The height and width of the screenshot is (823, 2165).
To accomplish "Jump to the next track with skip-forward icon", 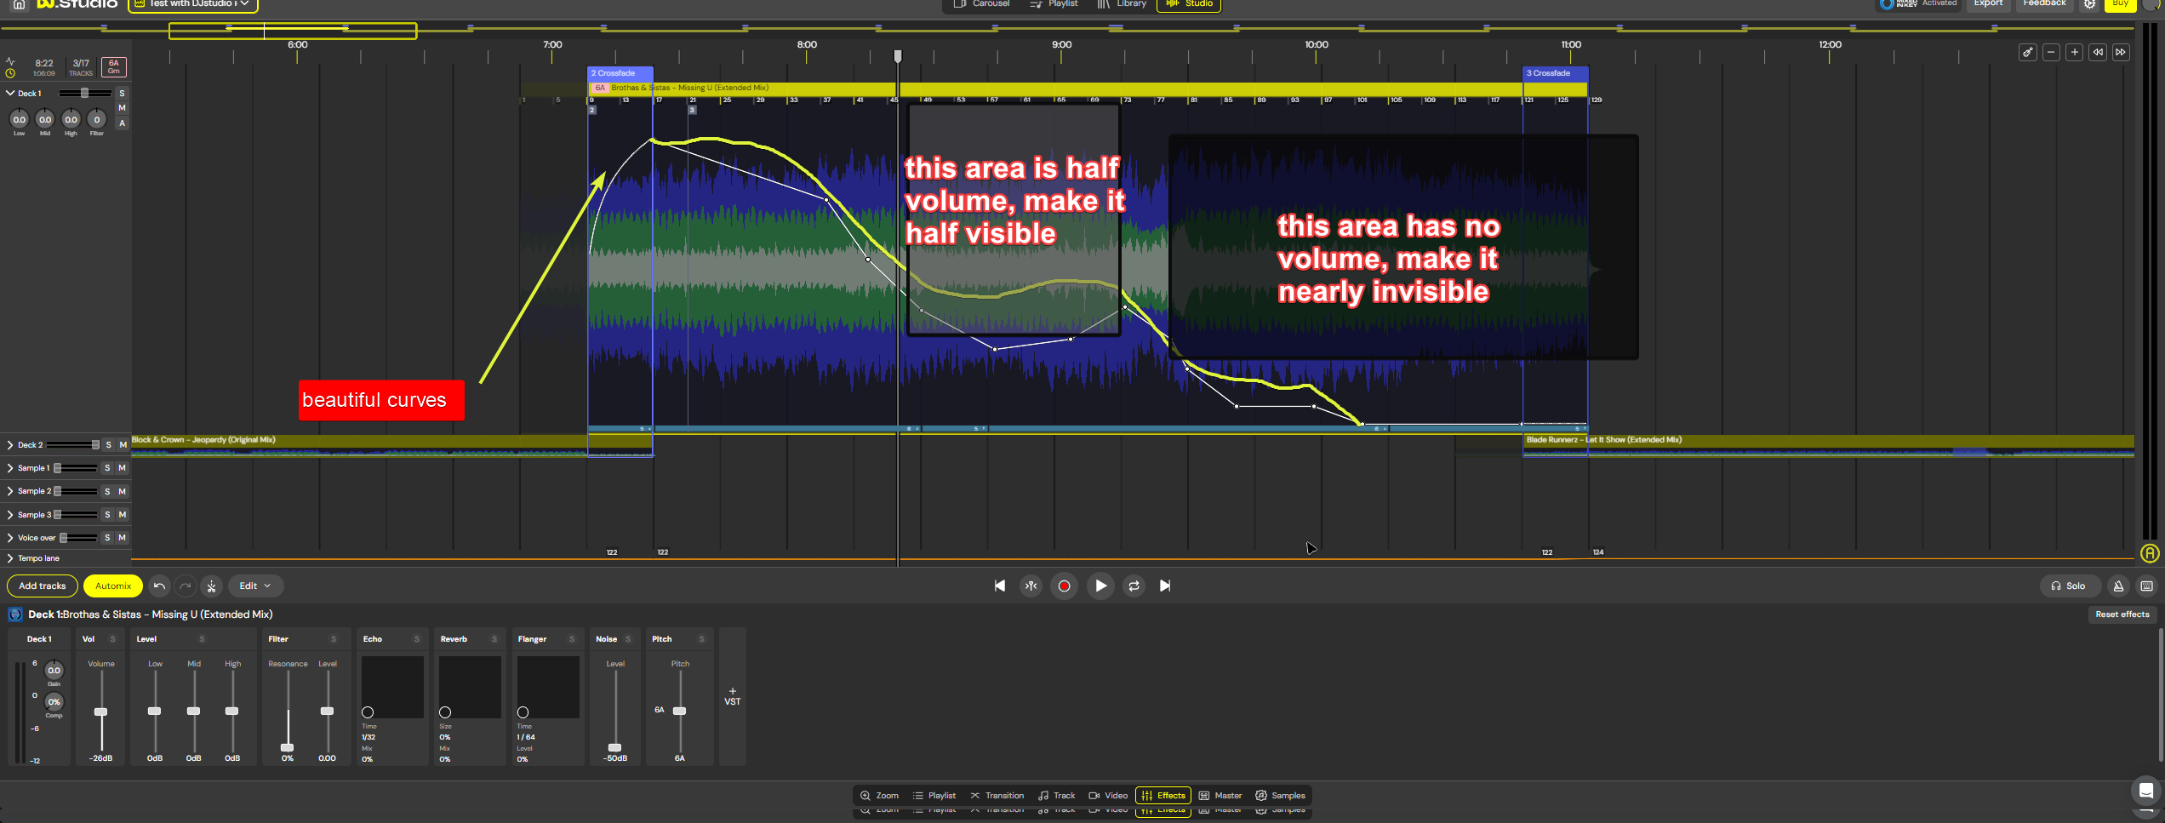I will pos(1165,586).
